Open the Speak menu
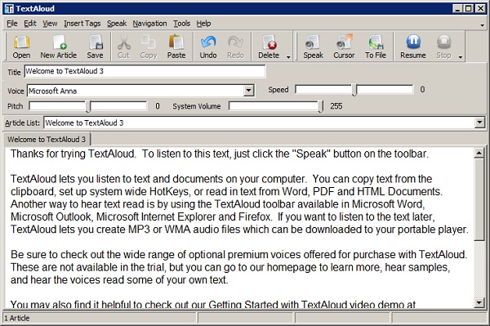490x326 pixels. (x=117, y=24)
